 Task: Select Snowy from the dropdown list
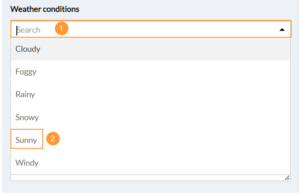pyautogui.click(x=27, y=117)
